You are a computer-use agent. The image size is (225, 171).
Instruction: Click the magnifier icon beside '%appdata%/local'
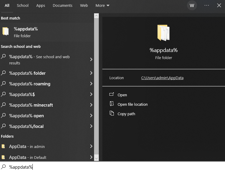tap(4, 126)
